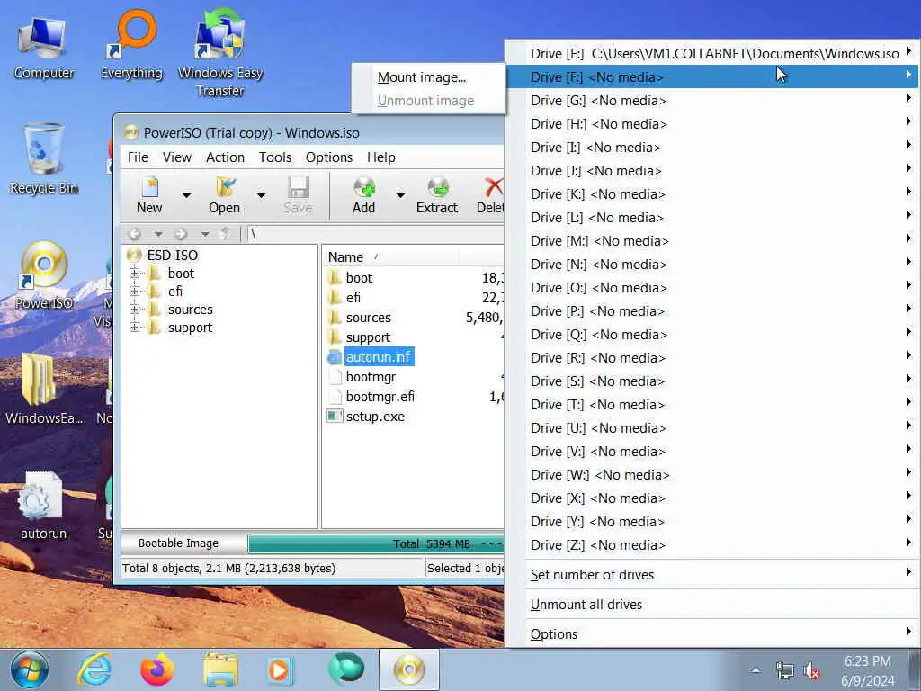Viewport: 921px width, 691px height.
Task: Choose Mount image... from the submenu
Action: 429,77
